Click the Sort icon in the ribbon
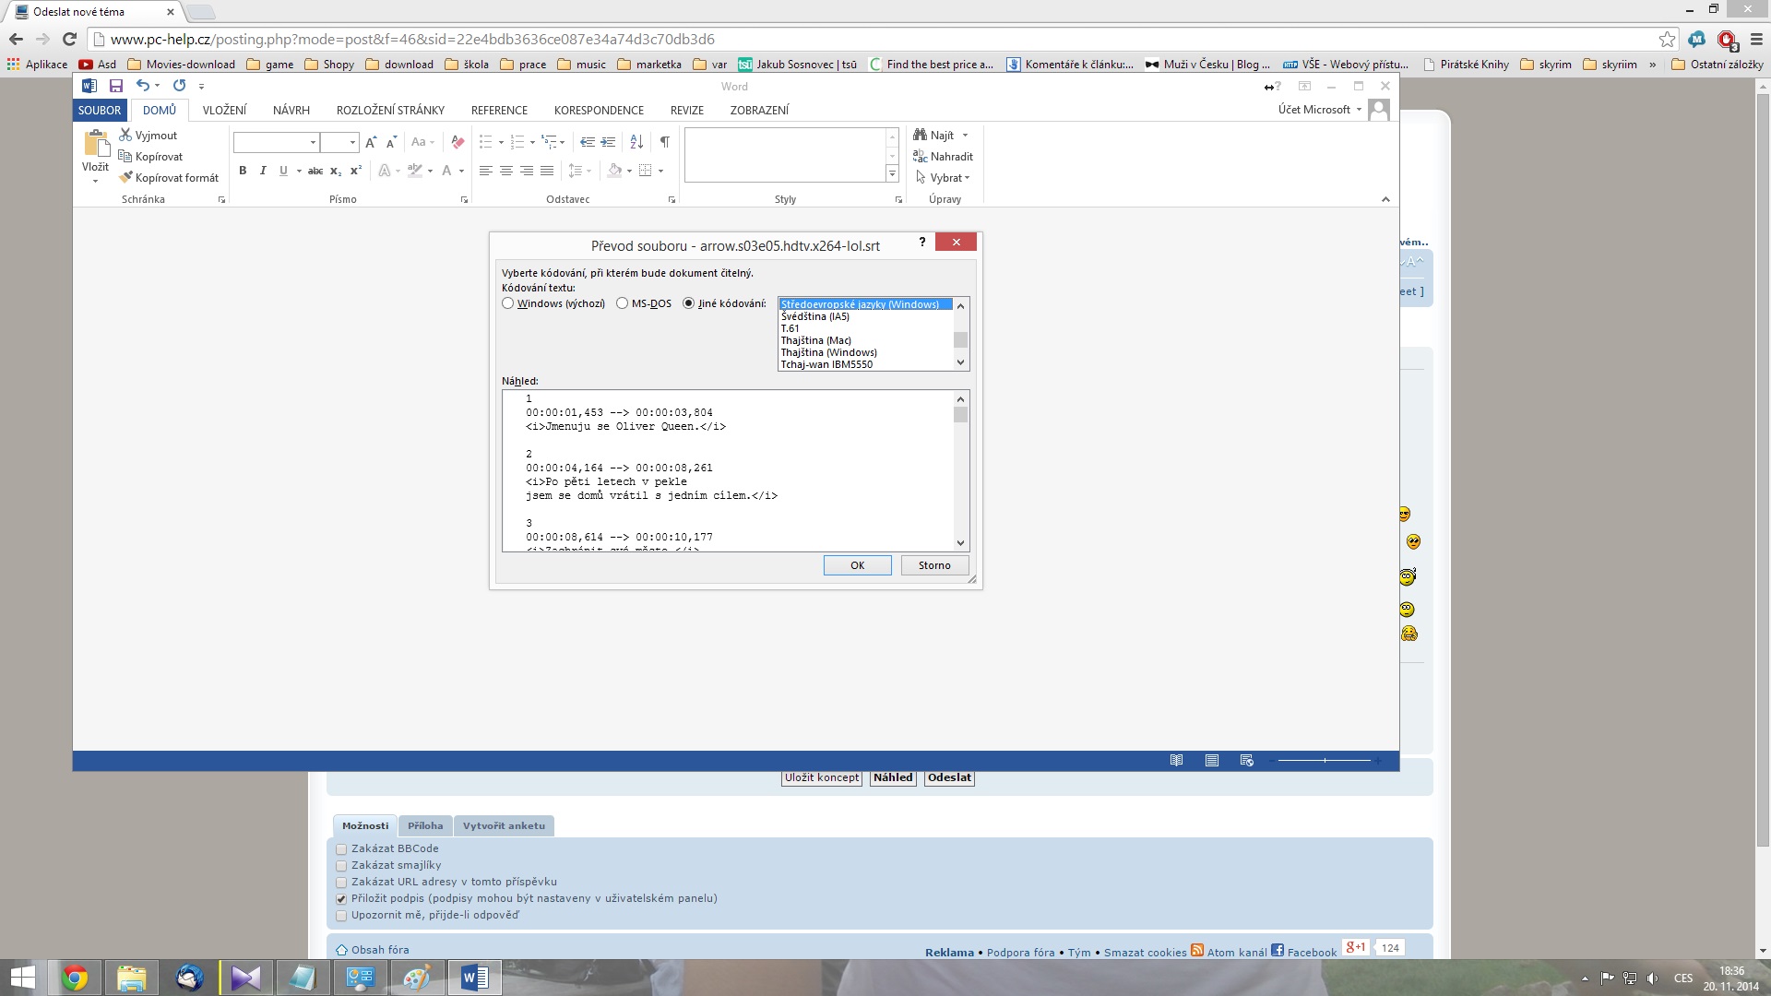Screen dimensions: 1771x996 point(636,142)
